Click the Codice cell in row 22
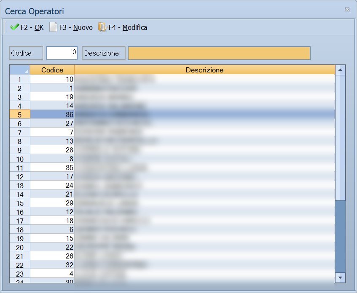 coord(52,265)
